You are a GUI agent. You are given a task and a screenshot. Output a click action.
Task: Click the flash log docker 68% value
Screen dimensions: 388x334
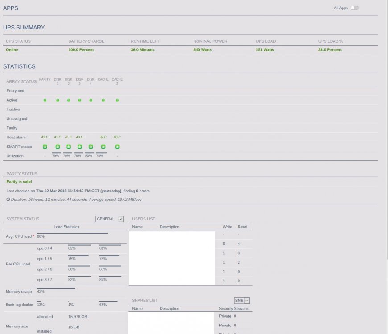pos(103,305)
